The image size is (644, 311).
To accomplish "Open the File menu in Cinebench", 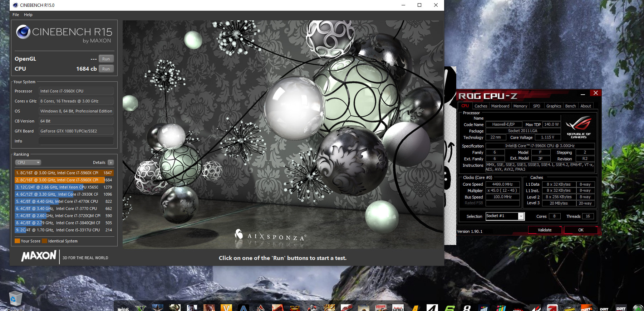I will pyautogui.click(x=16, y=15).
